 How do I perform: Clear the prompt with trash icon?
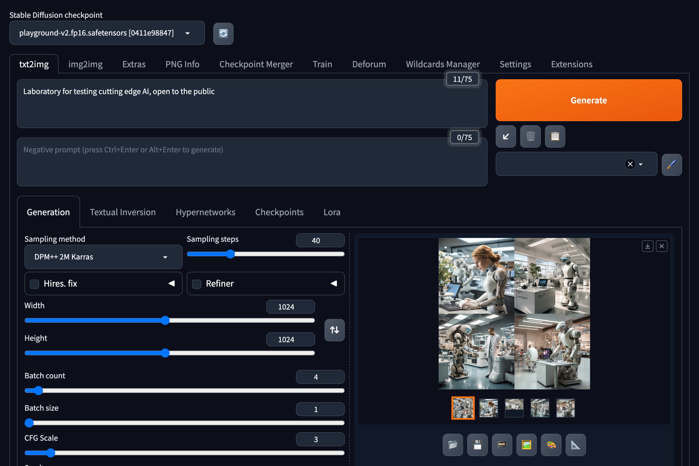[530, 136]
